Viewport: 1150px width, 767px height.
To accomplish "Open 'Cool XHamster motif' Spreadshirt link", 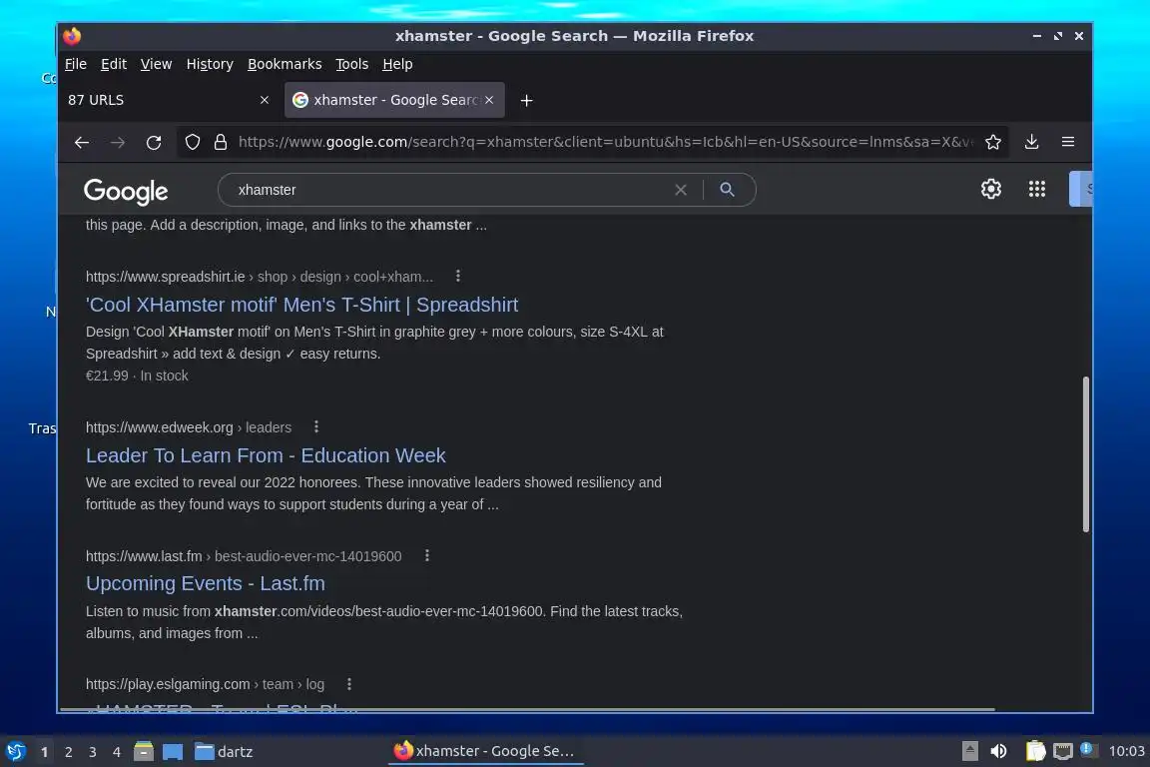I will [x=301, y=305].
